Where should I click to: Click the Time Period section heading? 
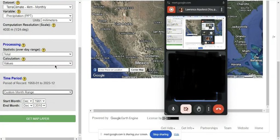tap(12, 78)
